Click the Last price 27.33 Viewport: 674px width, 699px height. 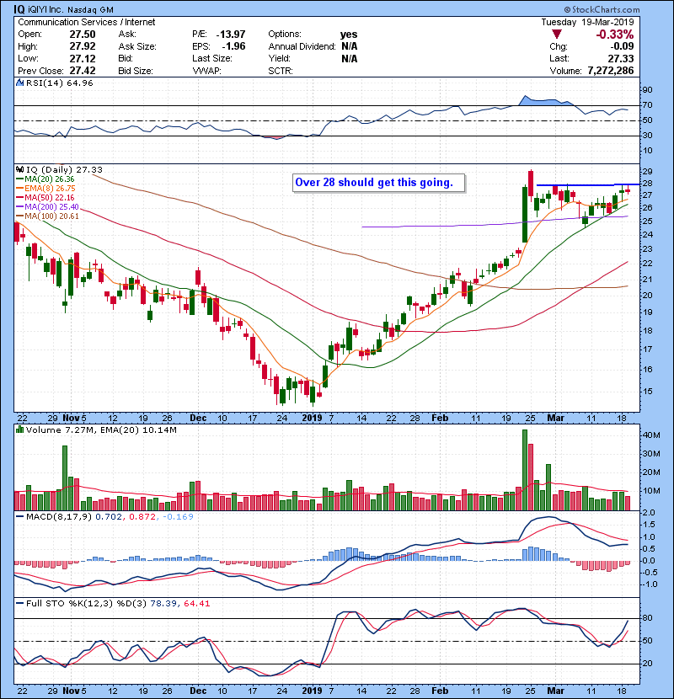point(622,58)
